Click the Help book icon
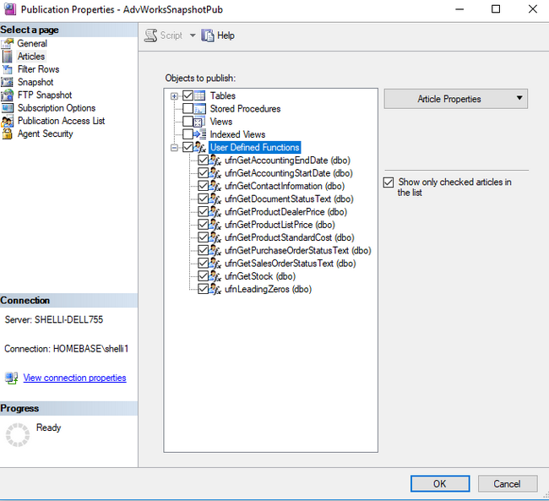 click(207, 35)
